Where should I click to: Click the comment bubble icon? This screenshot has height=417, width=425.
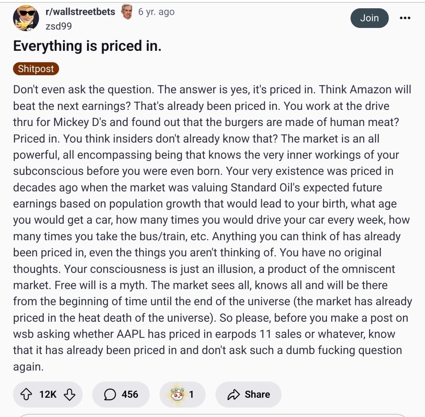[110, 394]
